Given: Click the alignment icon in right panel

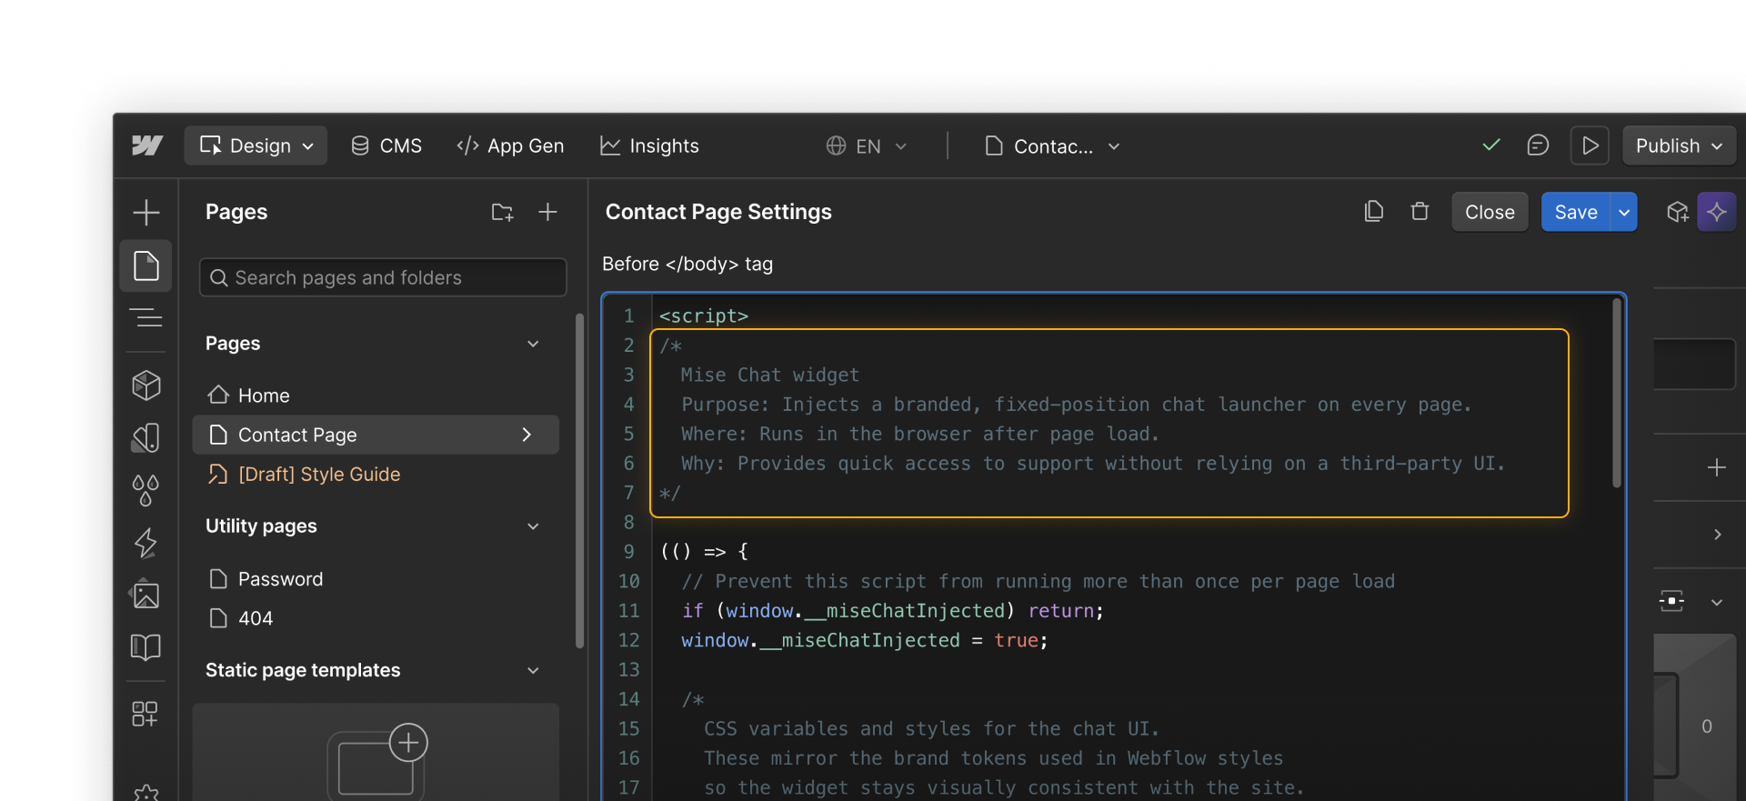Looking at the screenshot, I should tap(1671, 601).
